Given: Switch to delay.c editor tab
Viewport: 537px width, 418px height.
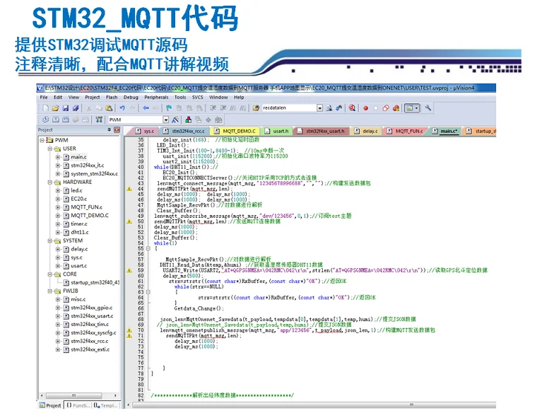Looking at the screenshot, I should [x=366, y=131].
